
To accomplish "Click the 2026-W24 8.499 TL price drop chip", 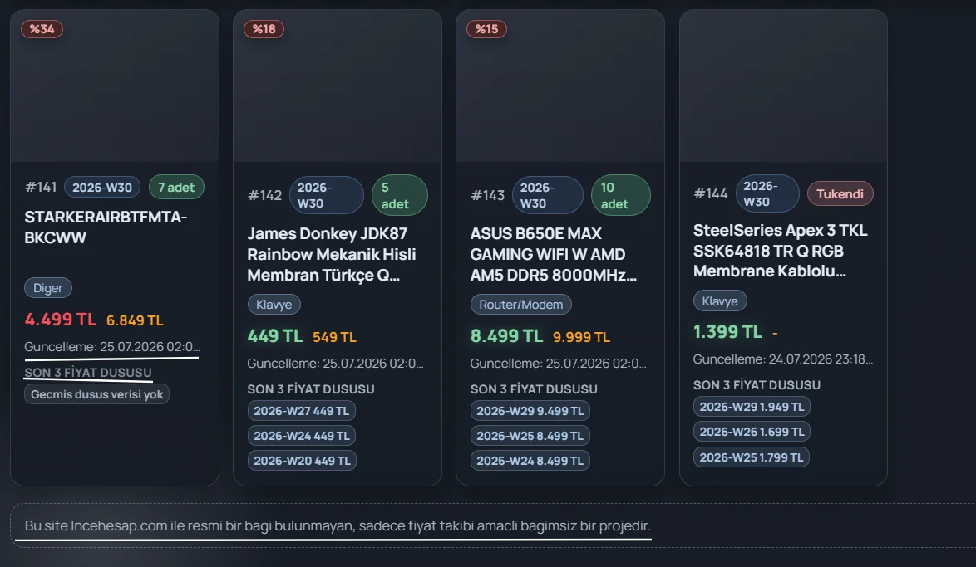I will click(x=530, y=461).
